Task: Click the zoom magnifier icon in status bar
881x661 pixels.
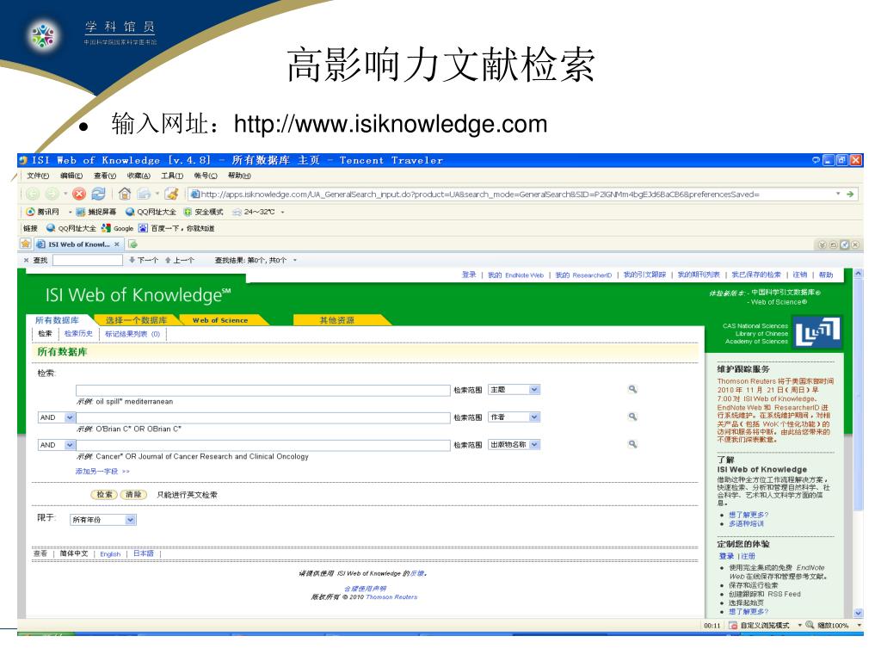Action: coord(810,625)
